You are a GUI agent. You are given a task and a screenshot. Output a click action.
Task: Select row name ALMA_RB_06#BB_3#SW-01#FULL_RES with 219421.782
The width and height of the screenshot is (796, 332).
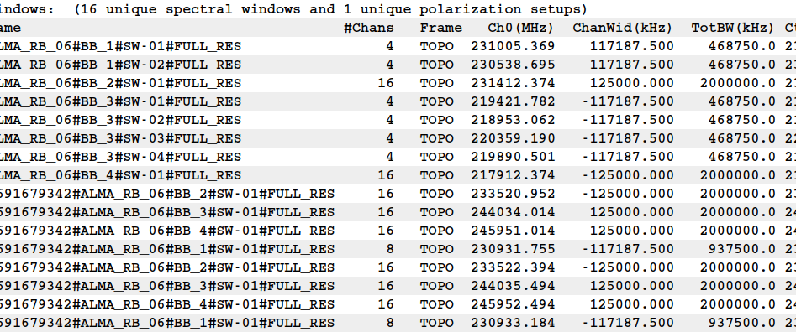120,101
